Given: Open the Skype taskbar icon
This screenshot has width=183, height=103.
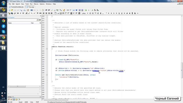Looking at the screenshot, I should 3,32.
